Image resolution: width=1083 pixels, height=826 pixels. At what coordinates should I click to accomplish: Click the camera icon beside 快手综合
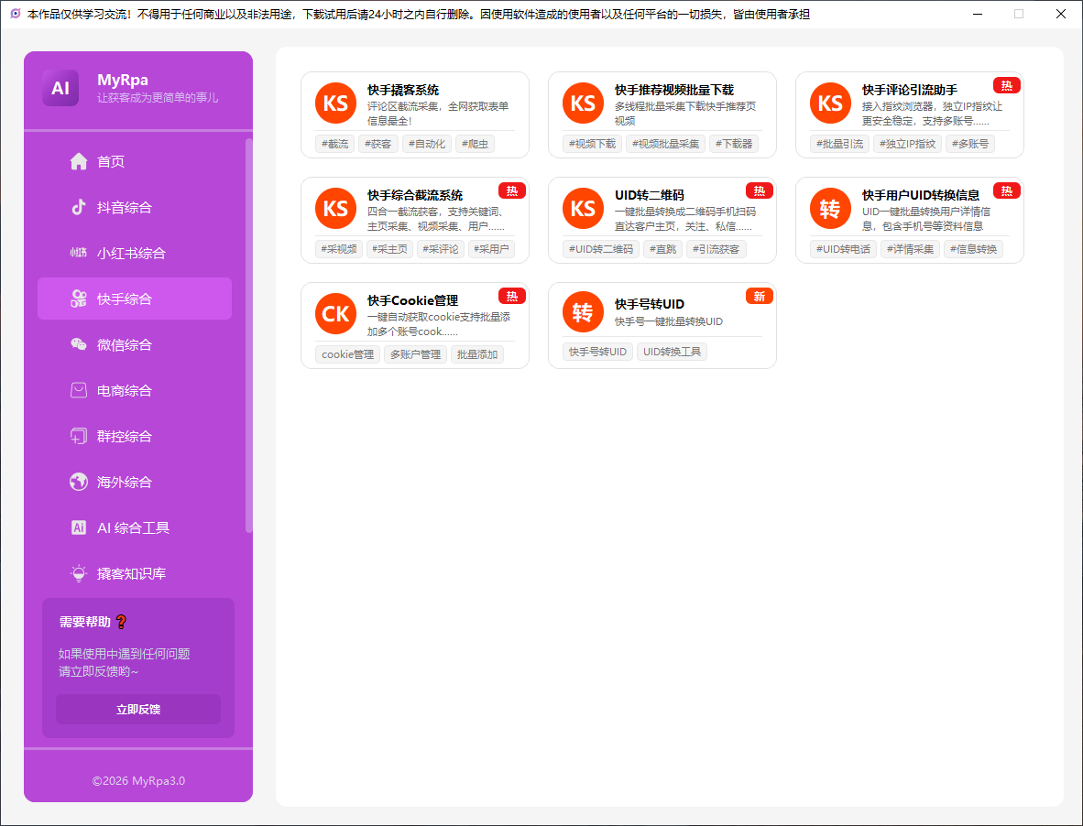tap(79, 299)
